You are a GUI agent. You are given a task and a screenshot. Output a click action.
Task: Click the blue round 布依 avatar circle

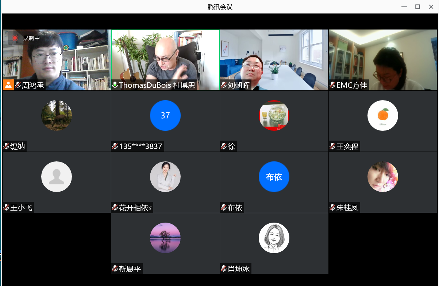coord(274,177)
